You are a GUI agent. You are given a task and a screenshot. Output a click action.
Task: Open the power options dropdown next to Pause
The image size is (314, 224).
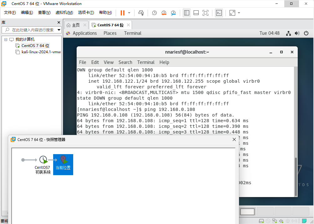[130, 13]
